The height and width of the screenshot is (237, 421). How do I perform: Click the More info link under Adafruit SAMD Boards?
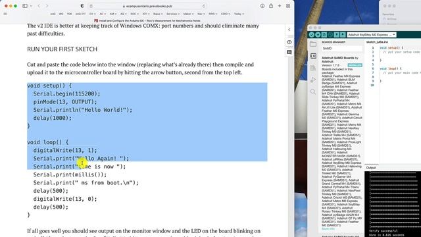click(328, 228)
